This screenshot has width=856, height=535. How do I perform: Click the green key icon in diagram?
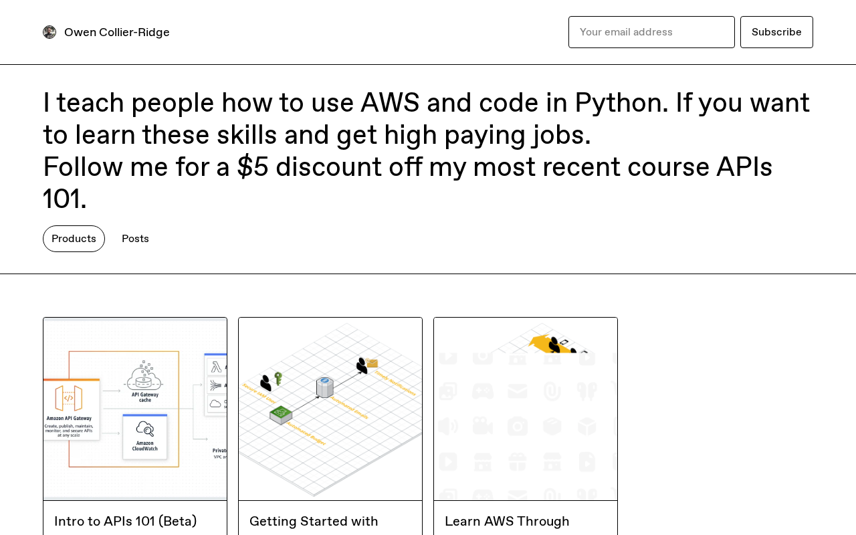pyautogui.click(x=278, y=378)
